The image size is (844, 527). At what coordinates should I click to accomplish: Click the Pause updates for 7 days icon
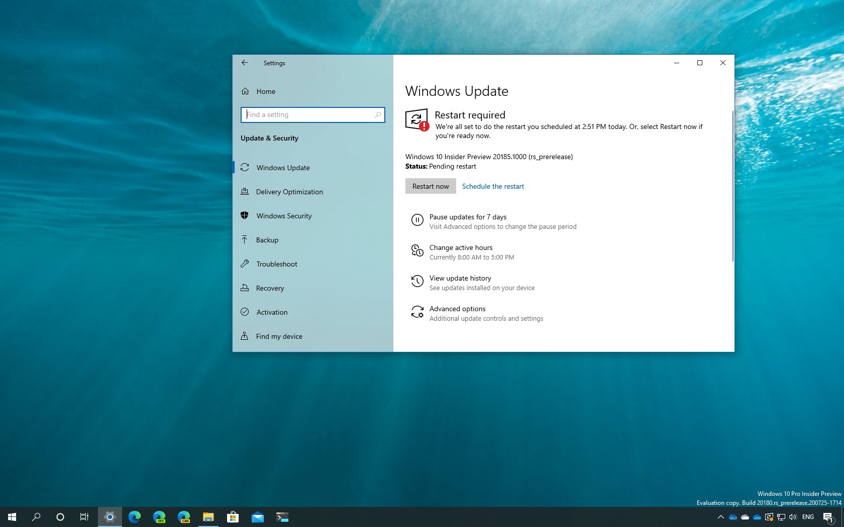tap(417, 220)
